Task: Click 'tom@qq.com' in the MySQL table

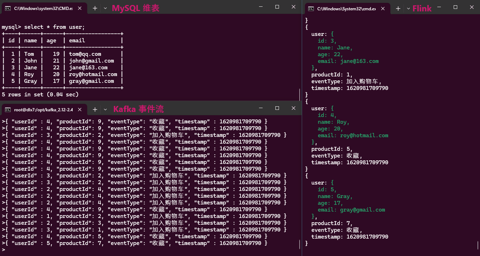Action: pyautogui.click(x=85, y=54)
